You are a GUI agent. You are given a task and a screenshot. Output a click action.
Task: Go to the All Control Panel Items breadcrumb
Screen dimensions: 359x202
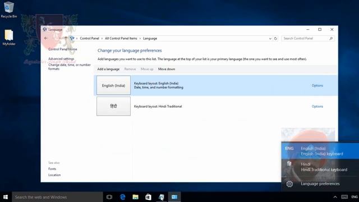coord(121,39)
